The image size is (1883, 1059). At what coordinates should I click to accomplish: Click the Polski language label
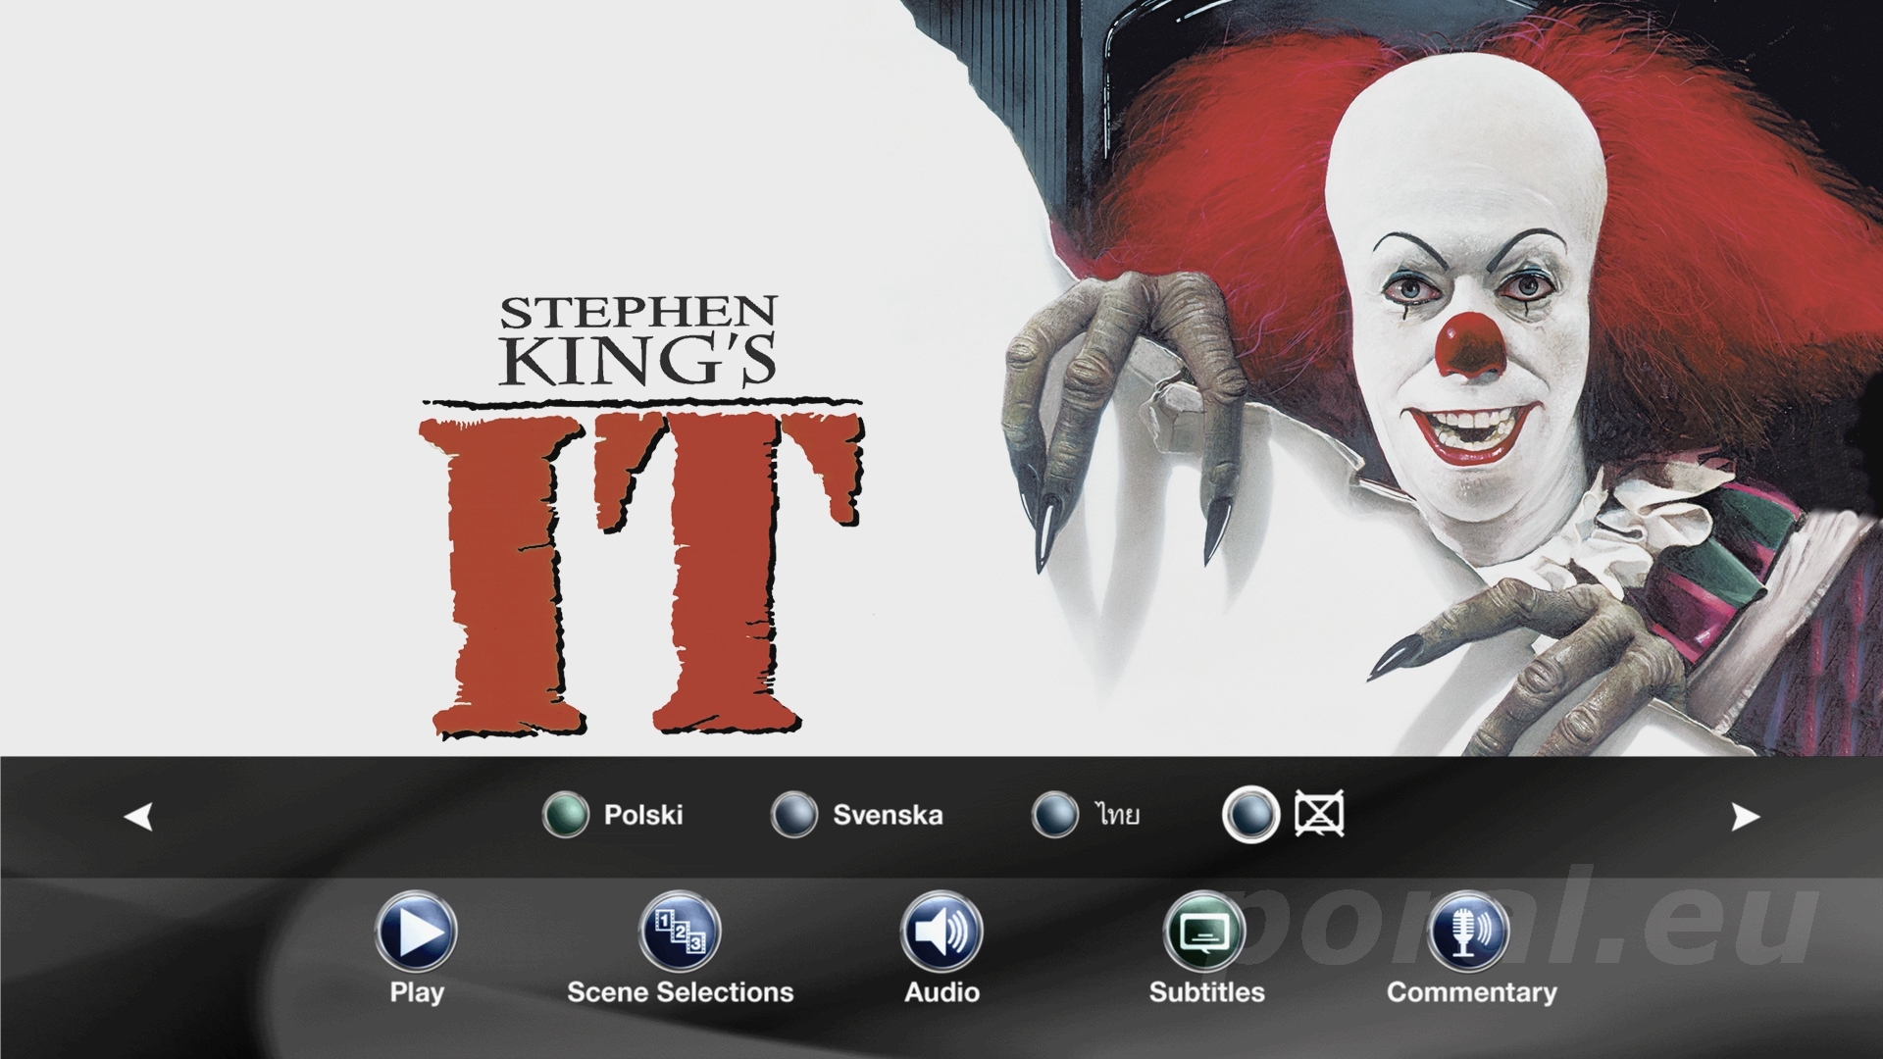(x=643, y=815)
